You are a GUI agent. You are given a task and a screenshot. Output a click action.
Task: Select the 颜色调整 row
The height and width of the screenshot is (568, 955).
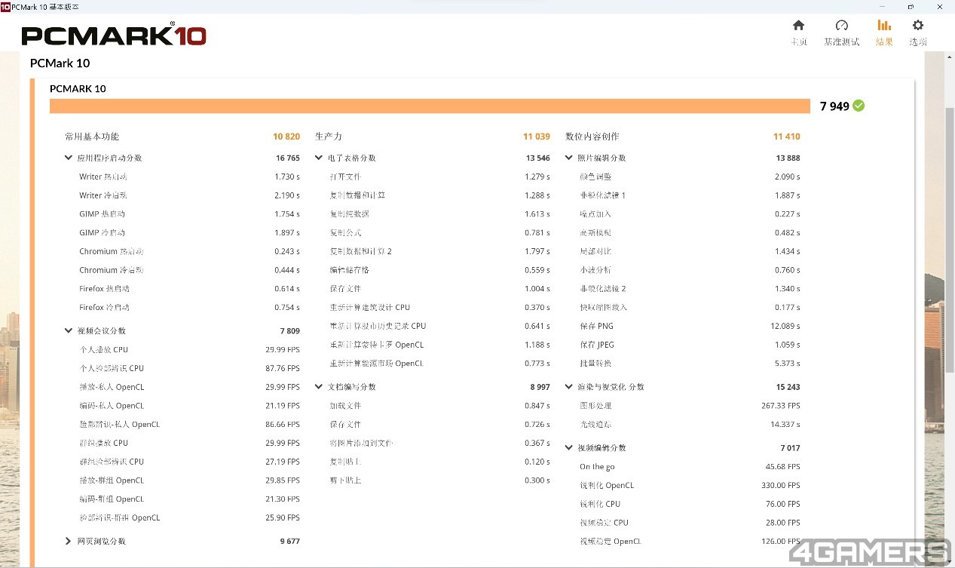tap(690, 177)
